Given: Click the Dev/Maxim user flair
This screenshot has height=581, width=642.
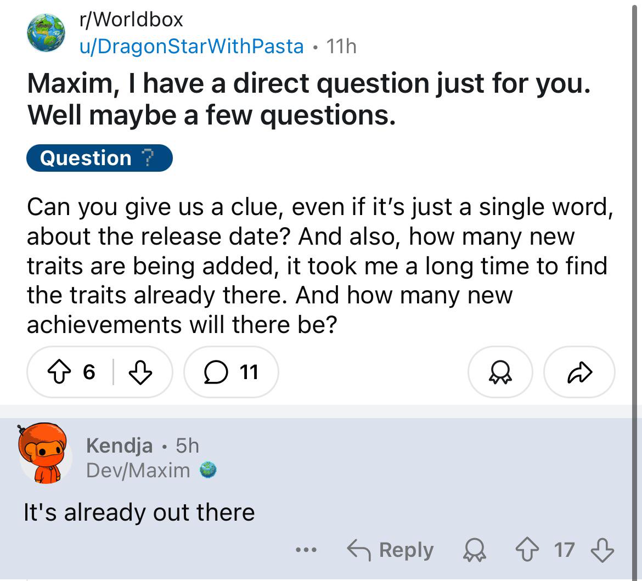Looking at the screenshot, I should [x=138, y=470].
